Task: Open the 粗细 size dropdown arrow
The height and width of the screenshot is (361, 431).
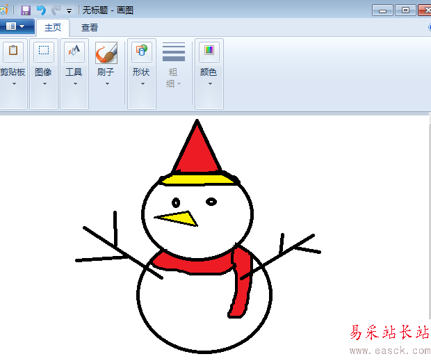Action: point(179,83)
